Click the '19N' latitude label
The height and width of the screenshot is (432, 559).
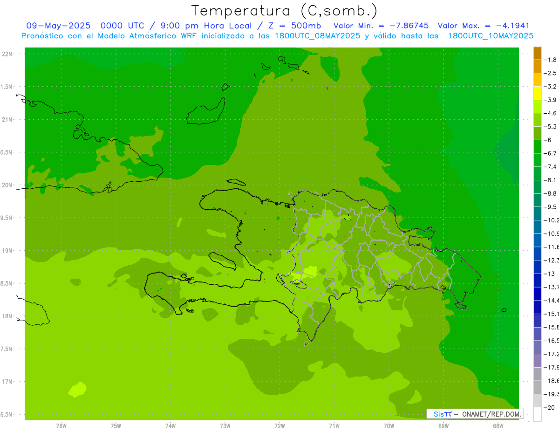coord(8,251)
